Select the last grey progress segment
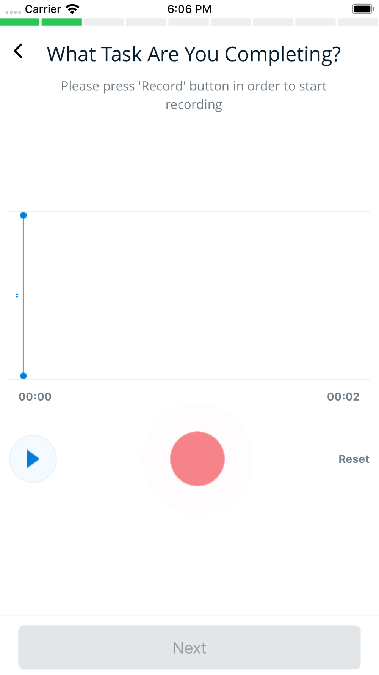379x675 pixels. (x=357, y=22)
